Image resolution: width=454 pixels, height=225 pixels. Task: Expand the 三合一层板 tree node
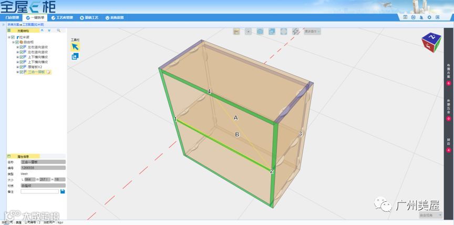[x=17, y=72]
